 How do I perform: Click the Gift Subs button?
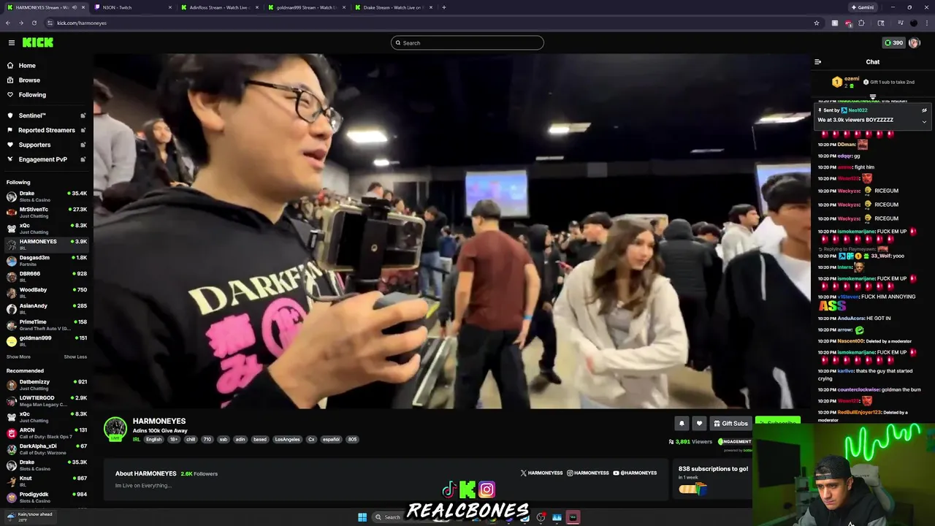click(x=730, y=423)
